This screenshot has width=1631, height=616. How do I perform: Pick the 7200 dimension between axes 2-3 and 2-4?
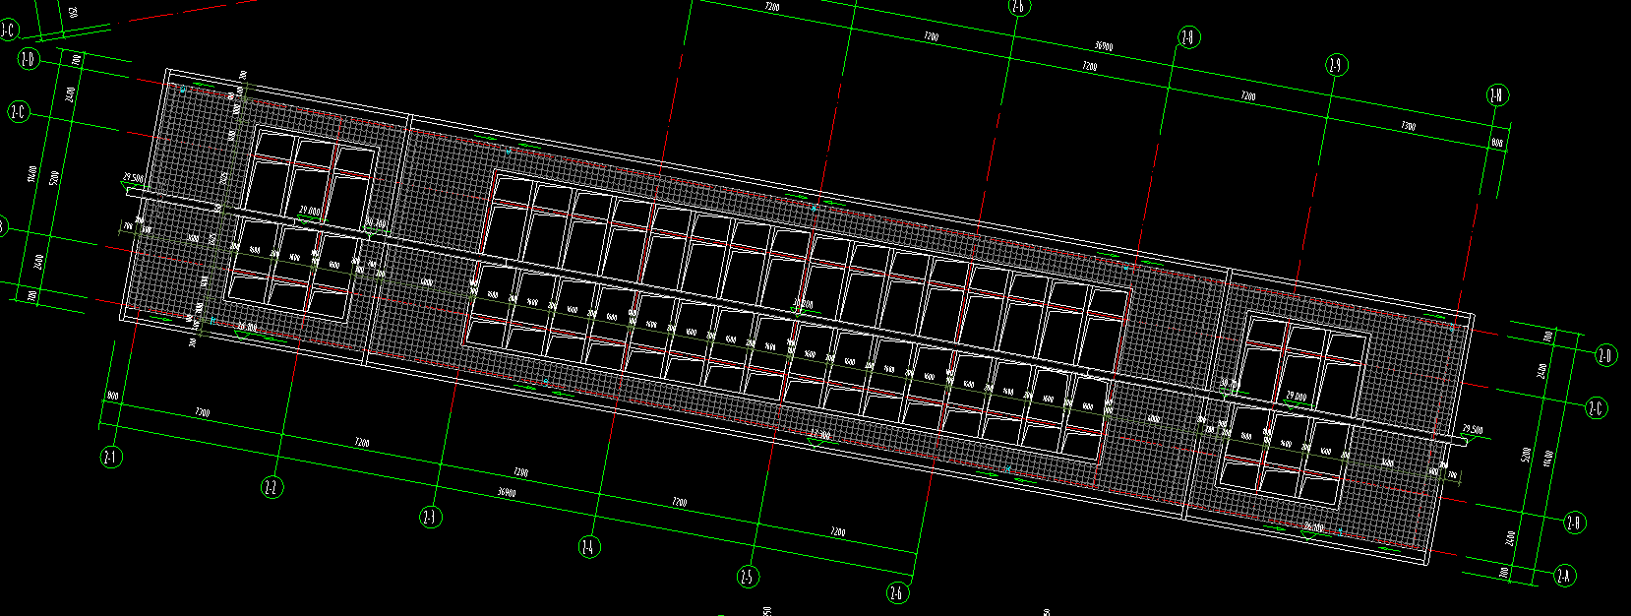pos(520,472)
